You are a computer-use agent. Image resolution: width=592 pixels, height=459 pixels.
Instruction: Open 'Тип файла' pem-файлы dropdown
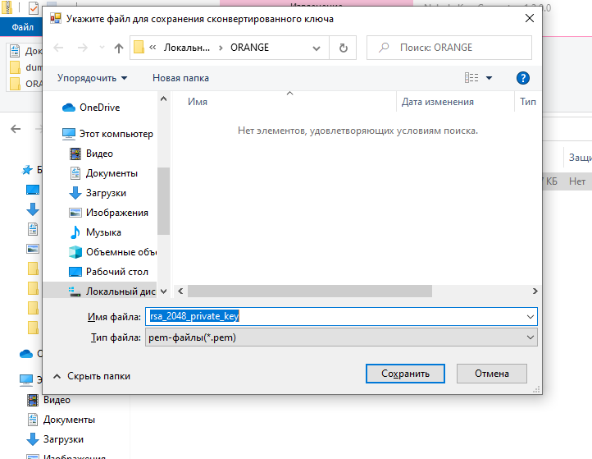(x=341, y=337)
